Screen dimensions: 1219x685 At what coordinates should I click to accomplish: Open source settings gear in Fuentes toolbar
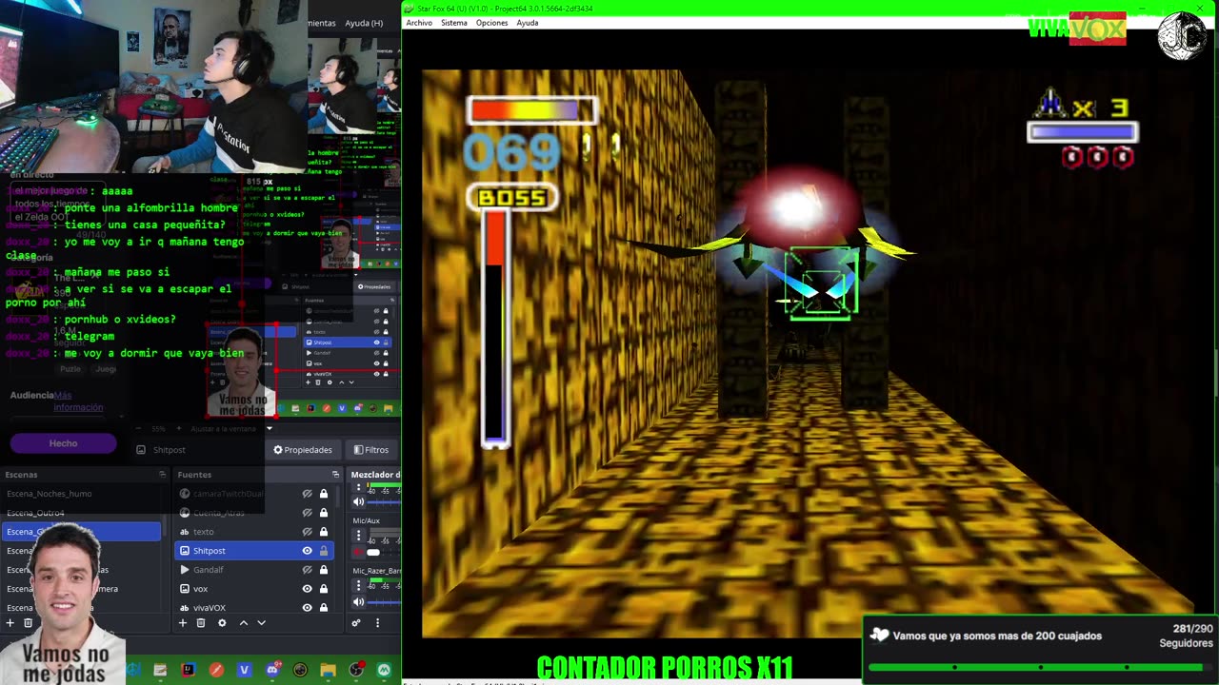coord(222,623)
